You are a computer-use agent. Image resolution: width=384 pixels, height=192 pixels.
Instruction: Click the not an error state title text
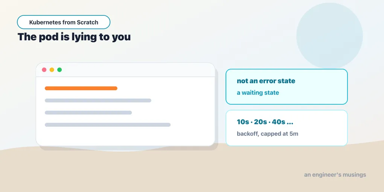tap(266, 81)
